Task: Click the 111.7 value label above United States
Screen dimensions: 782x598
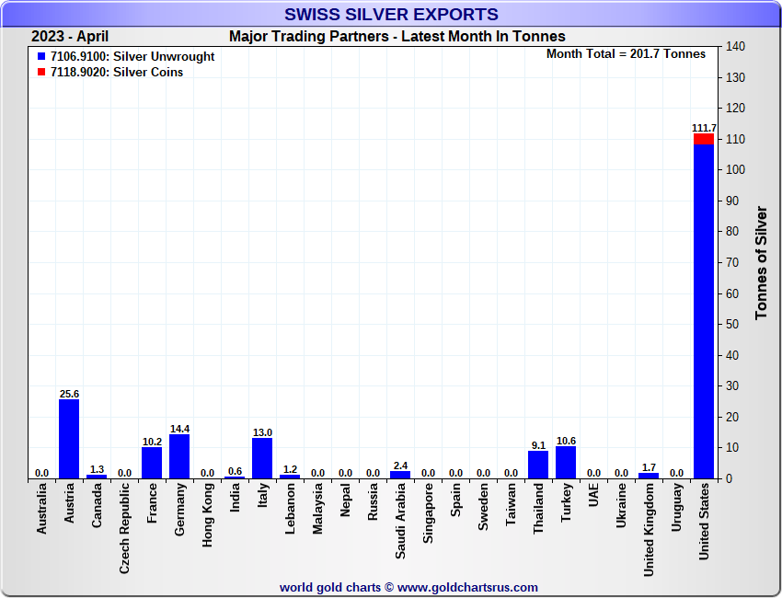Action: point(704,128)
